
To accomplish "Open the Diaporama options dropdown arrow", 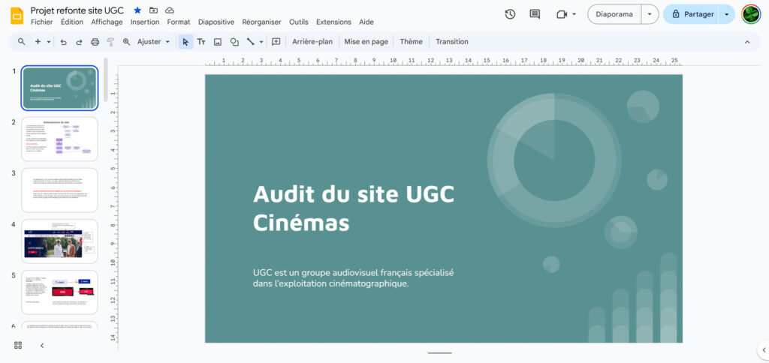I will tap(650, 14).
